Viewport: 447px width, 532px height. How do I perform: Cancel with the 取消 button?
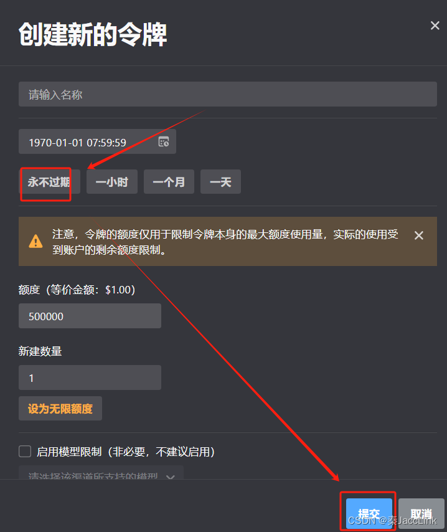421,513
